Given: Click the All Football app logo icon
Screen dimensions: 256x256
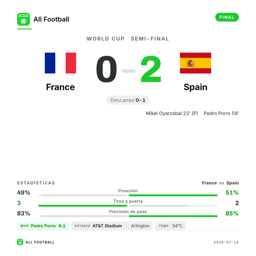Looking at the screenshot, I should coord(23,19).
